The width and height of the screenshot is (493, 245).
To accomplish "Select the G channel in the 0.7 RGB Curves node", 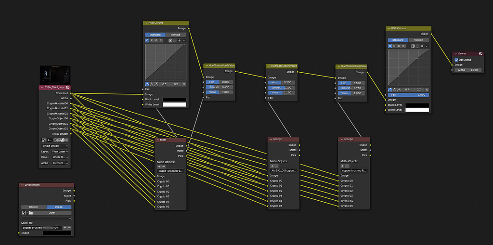I will pyautogui.click(x=399, y=46).
